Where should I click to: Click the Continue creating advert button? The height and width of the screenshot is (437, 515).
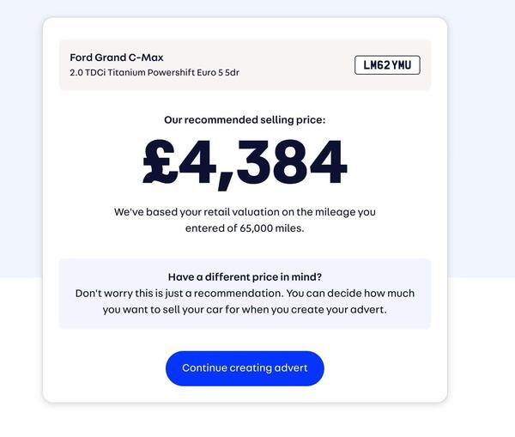coord(245,368)
